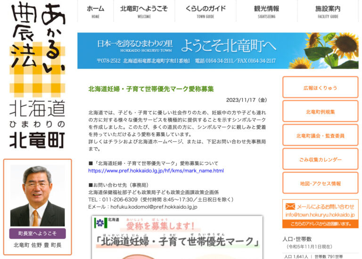This screenshot has width=362, height=259.
Task: Click the info@town.hokuryu email banner
Action: pyautogui.click(x=320, y=214)
